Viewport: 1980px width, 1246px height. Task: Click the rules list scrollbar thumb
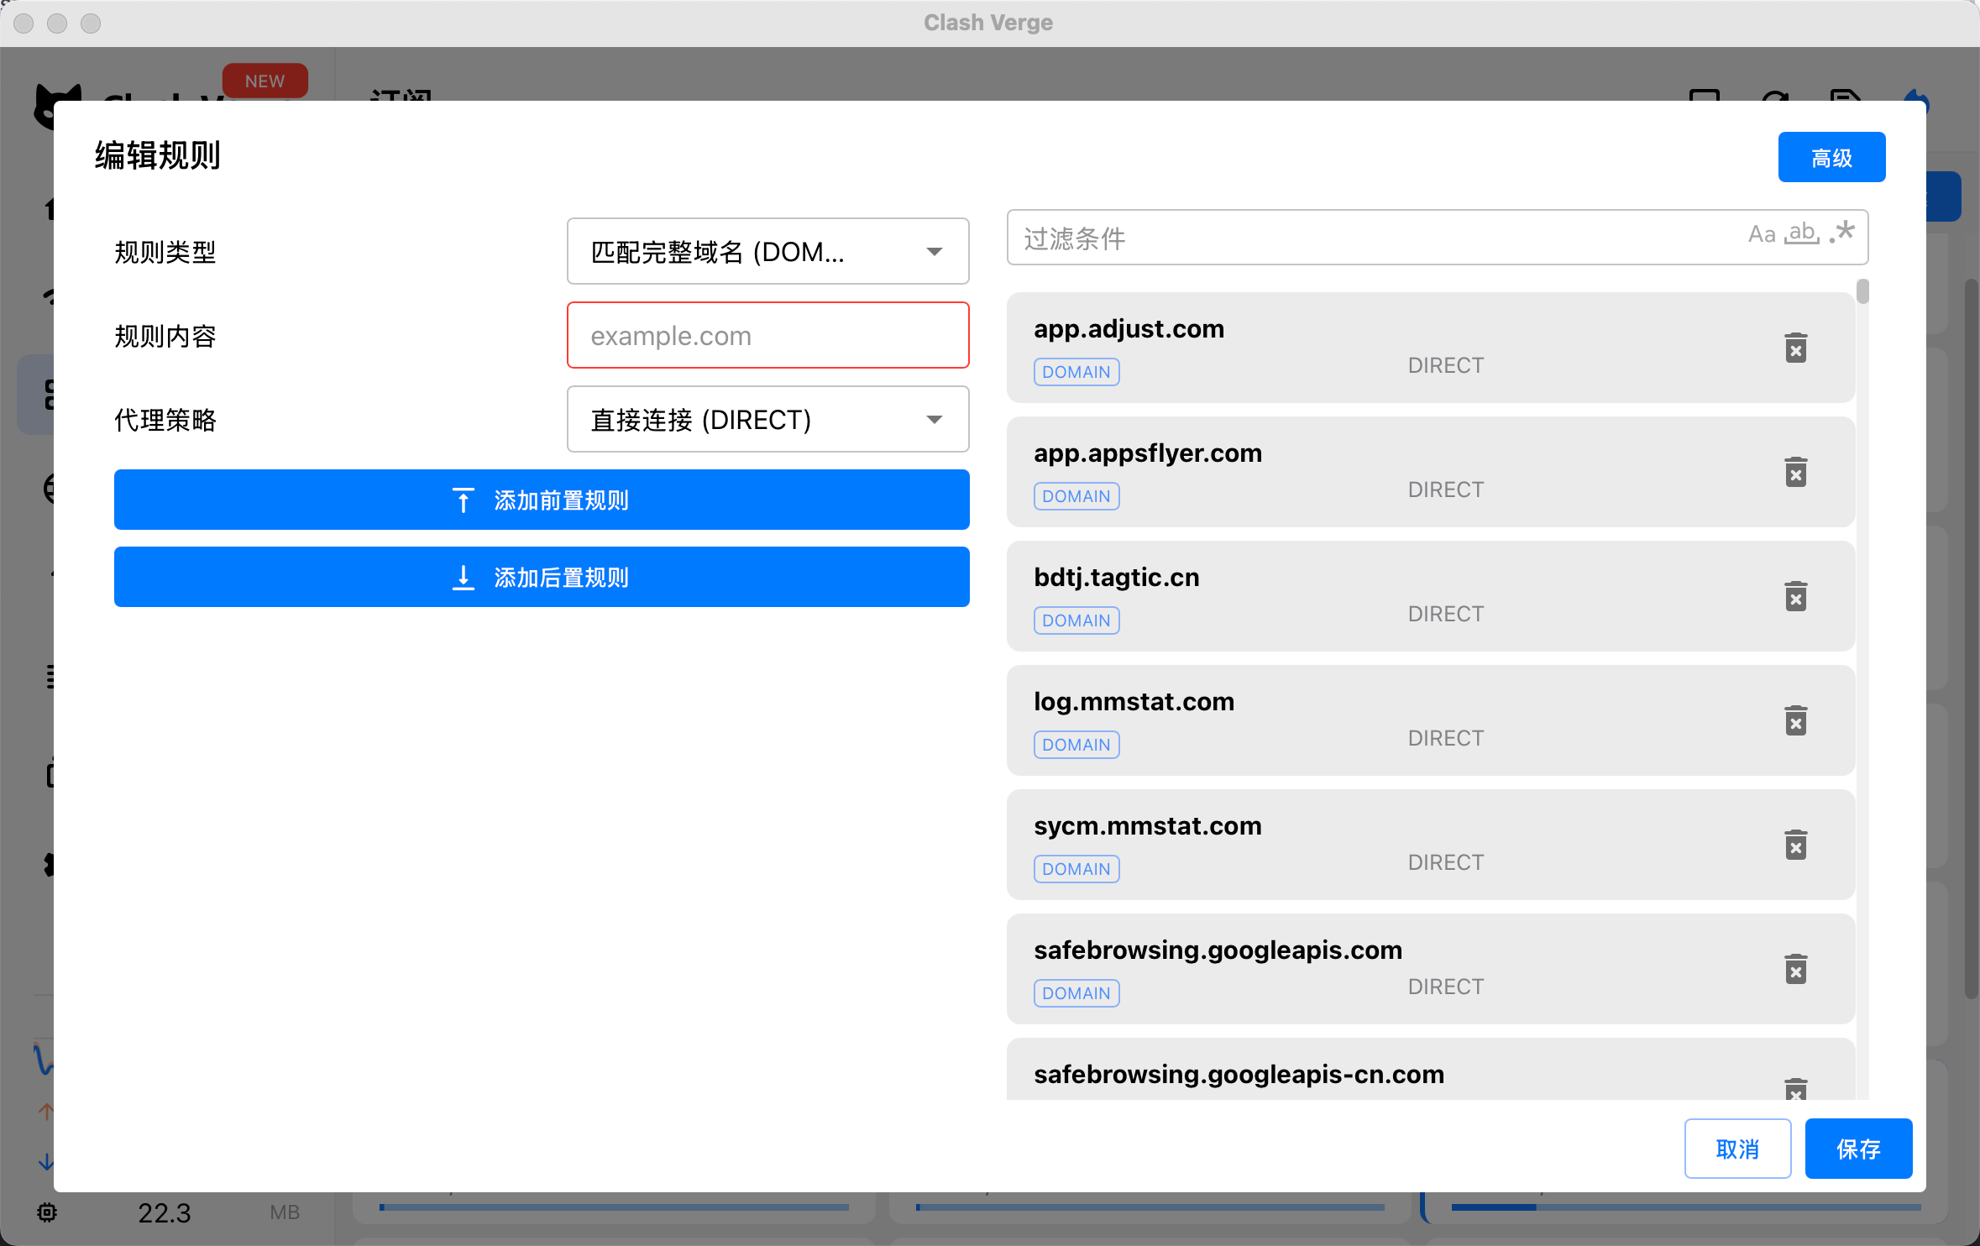point(1862,291)
